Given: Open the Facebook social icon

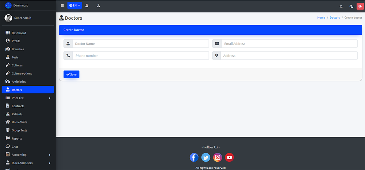Looking at the screenshot, I should click(x=194, y=157).
